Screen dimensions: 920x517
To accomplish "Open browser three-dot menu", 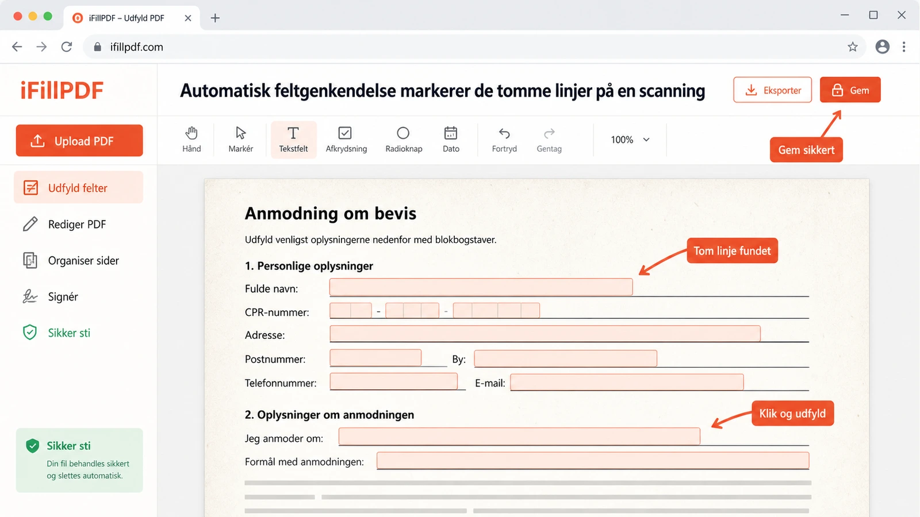I will (x=904, y=47).
